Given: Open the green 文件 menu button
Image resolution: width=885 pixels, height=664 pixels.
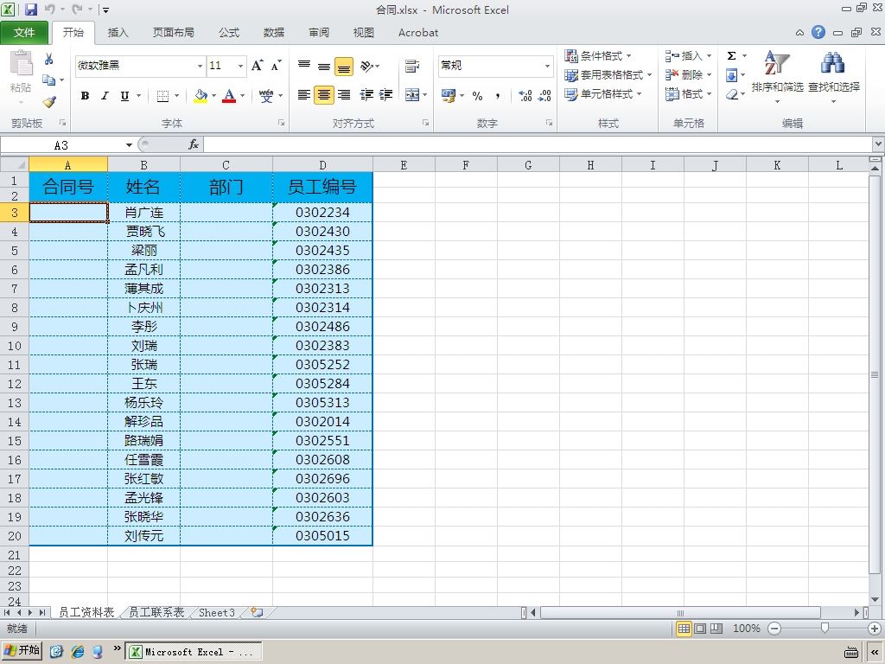Looking at the screenshot, I should coord(24,33).
